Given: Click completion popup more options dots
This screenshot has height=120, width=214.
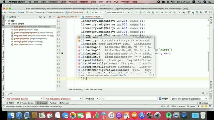Looking at the screenshot, I should tap(153, 75).
